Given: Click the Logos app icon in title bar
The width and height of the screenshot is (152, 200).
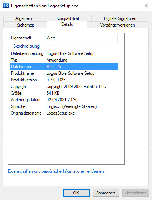Looking at the screenshot, I should (6, 6).
